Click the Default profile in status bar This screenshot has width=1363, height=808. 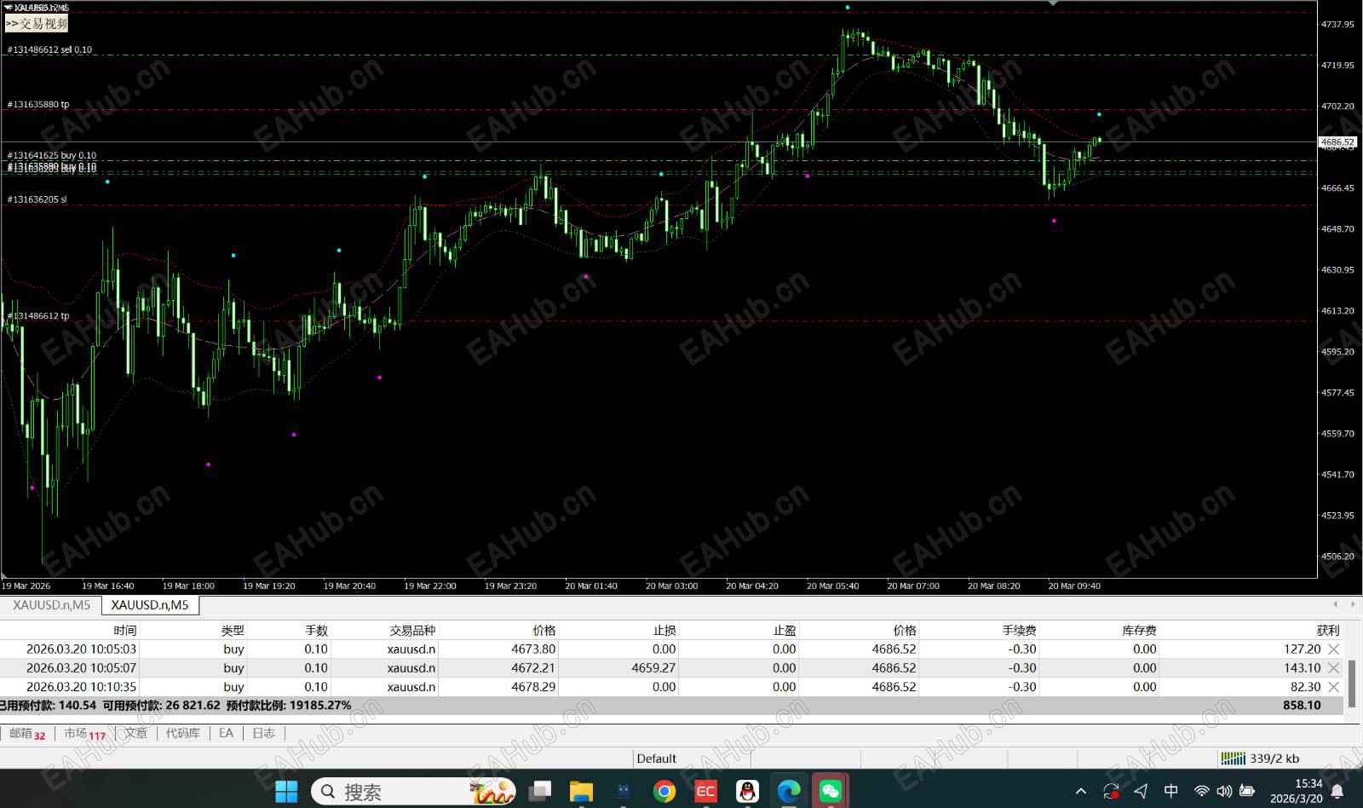click(657, 759)
